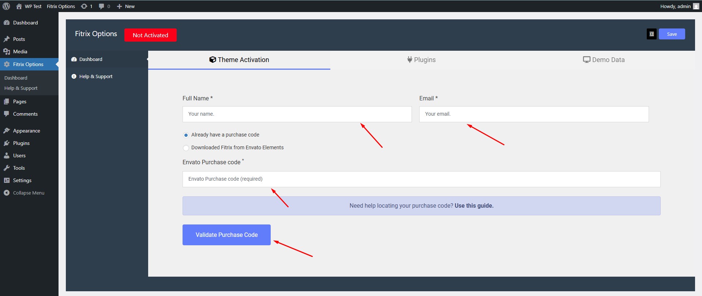This screenshot has width=702, height=296.
Task: Click the admin avatar next to Howdy
Action: pos(696,6)
